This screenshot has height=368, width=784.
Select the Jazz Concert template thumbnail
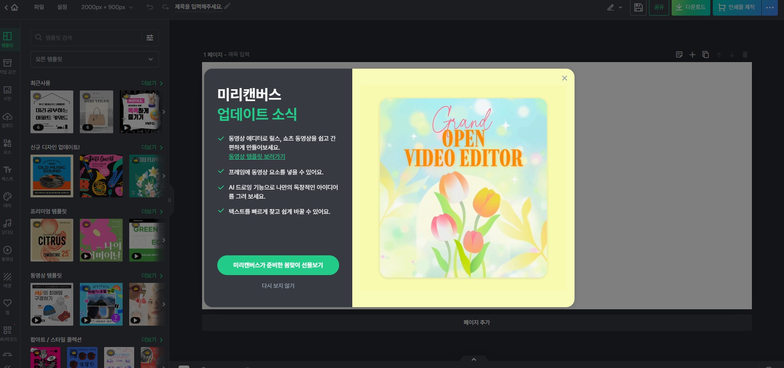[x=101, y=176]
